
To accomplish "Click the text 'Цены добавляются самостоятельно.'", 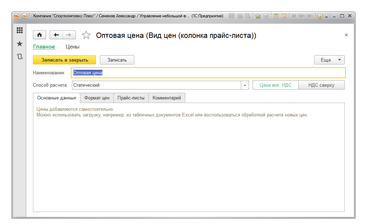I will pyautogui.click(x=75, y=109).
